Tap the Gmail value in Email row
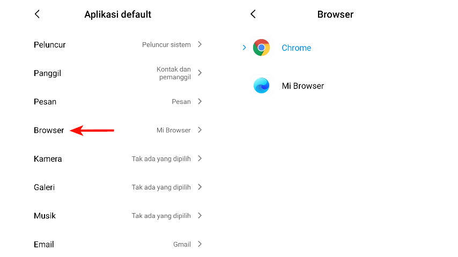Image resolution: width=458 pixels, height=257 pixels. click(182, 245)
